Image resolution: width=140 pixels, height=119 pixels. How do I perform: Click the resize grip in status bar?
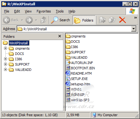137,116
